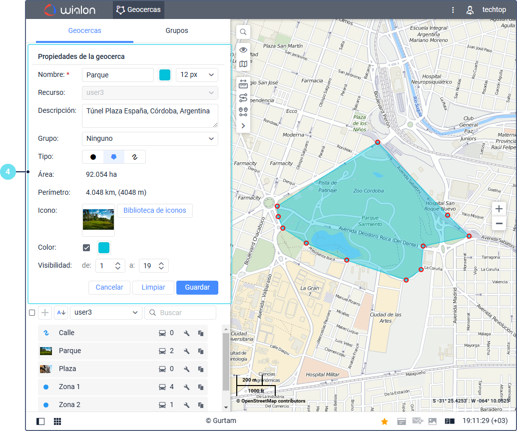Image resolution: width=517 pixels, height=431 pixels.
Task: Open the routing tool on map
Action: coord(243,97)
